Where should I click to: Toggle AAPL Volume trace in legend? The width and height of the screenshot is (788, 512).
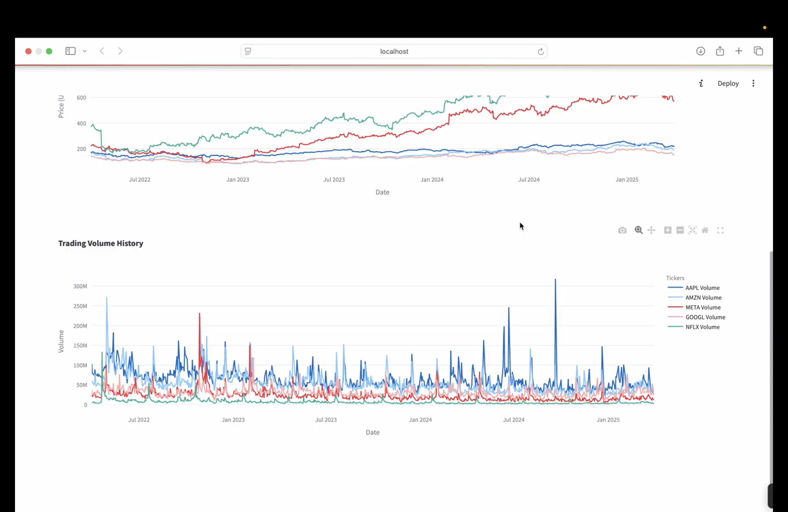pos(702,288)
